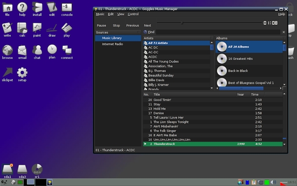Select track The Lion Sleeps Tonight
This screenshot has height=186, width=297.
(213, 122)
